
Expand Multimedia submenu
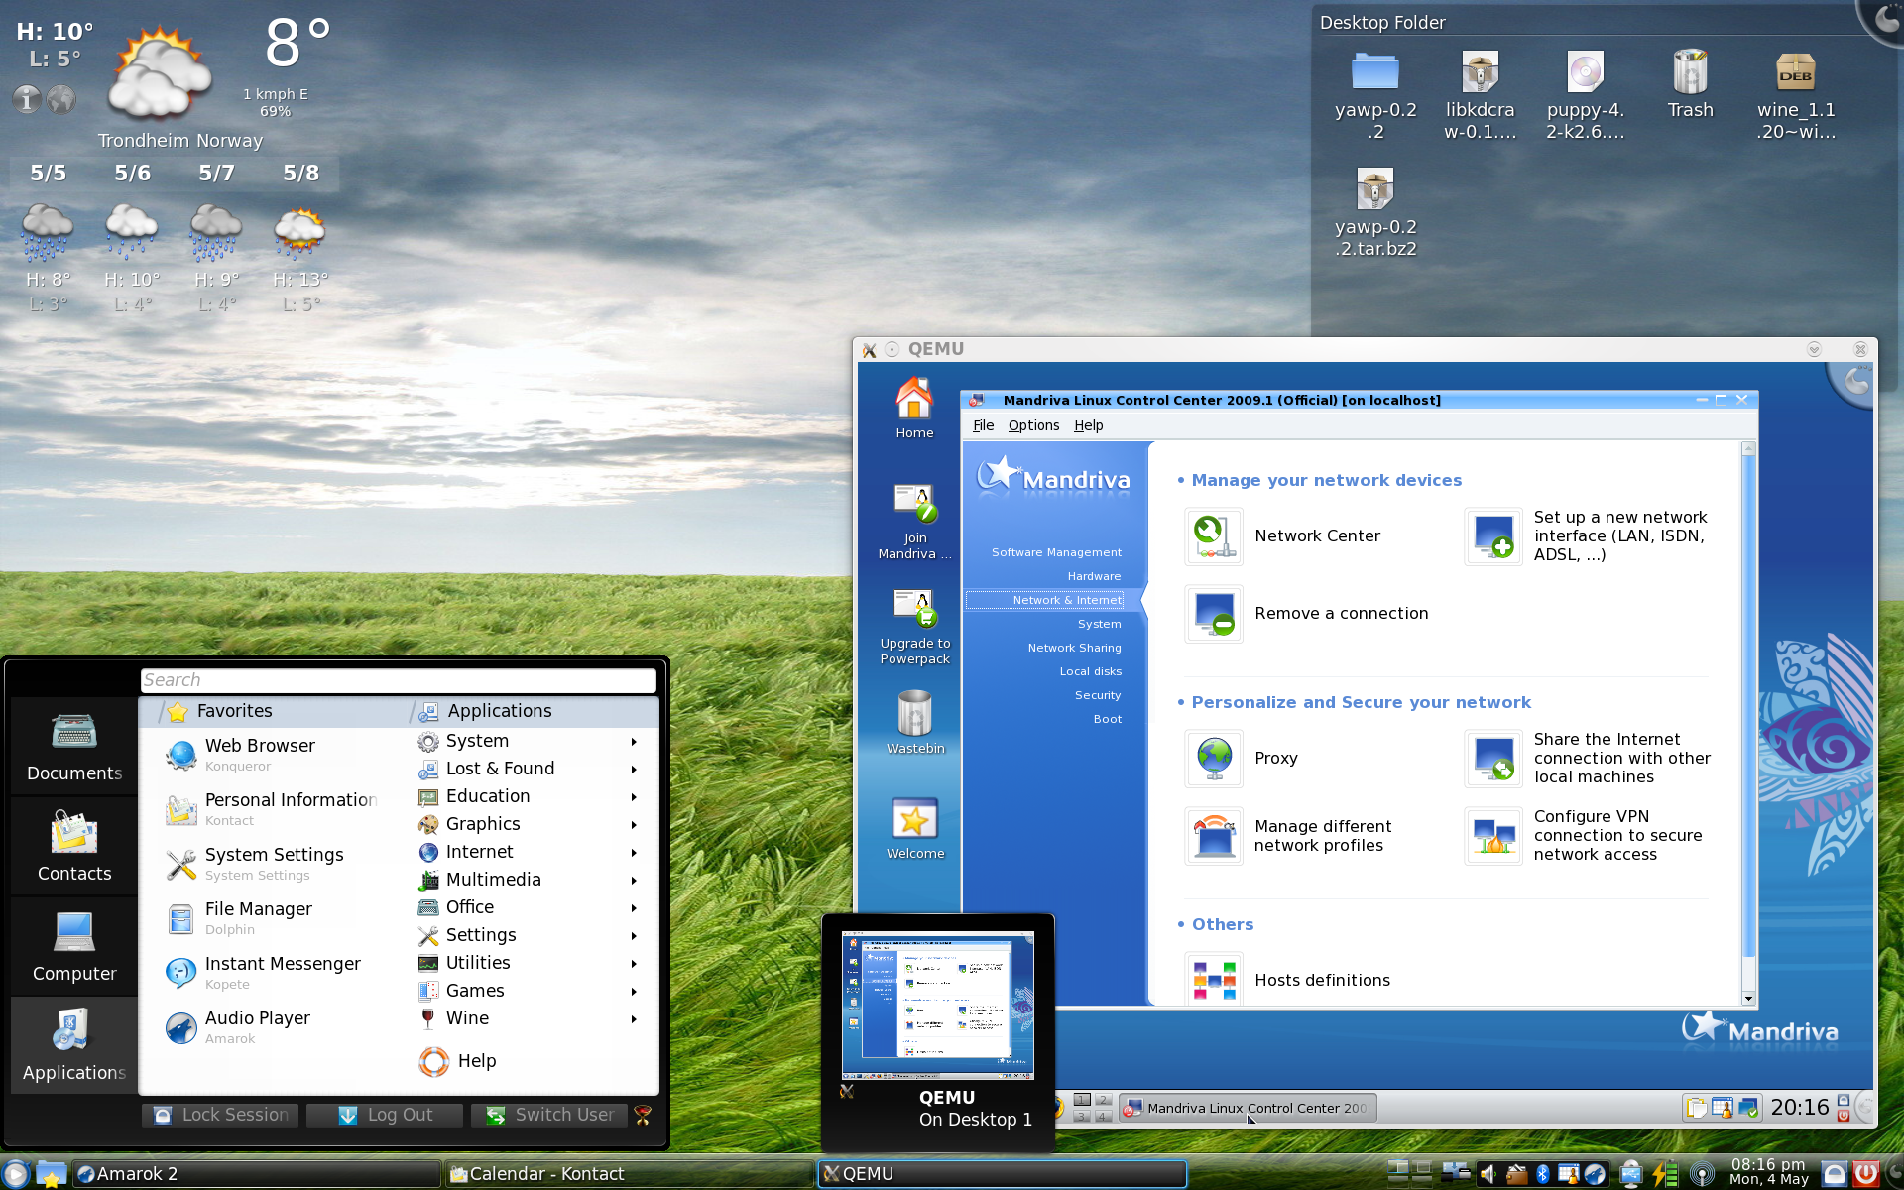click(x=527, y=880)
